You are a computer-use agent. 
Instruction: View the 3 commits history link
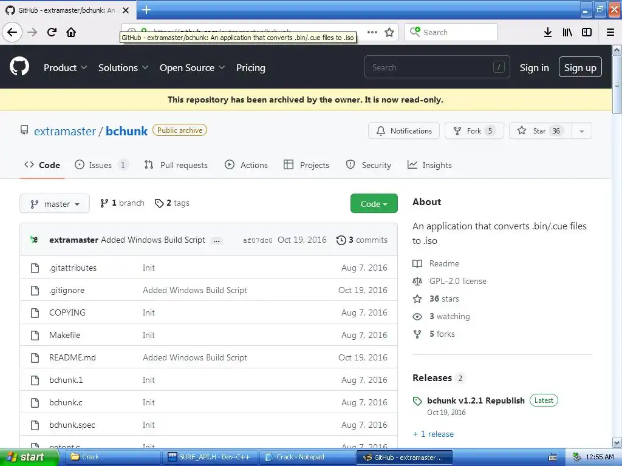tap(362, 240)
